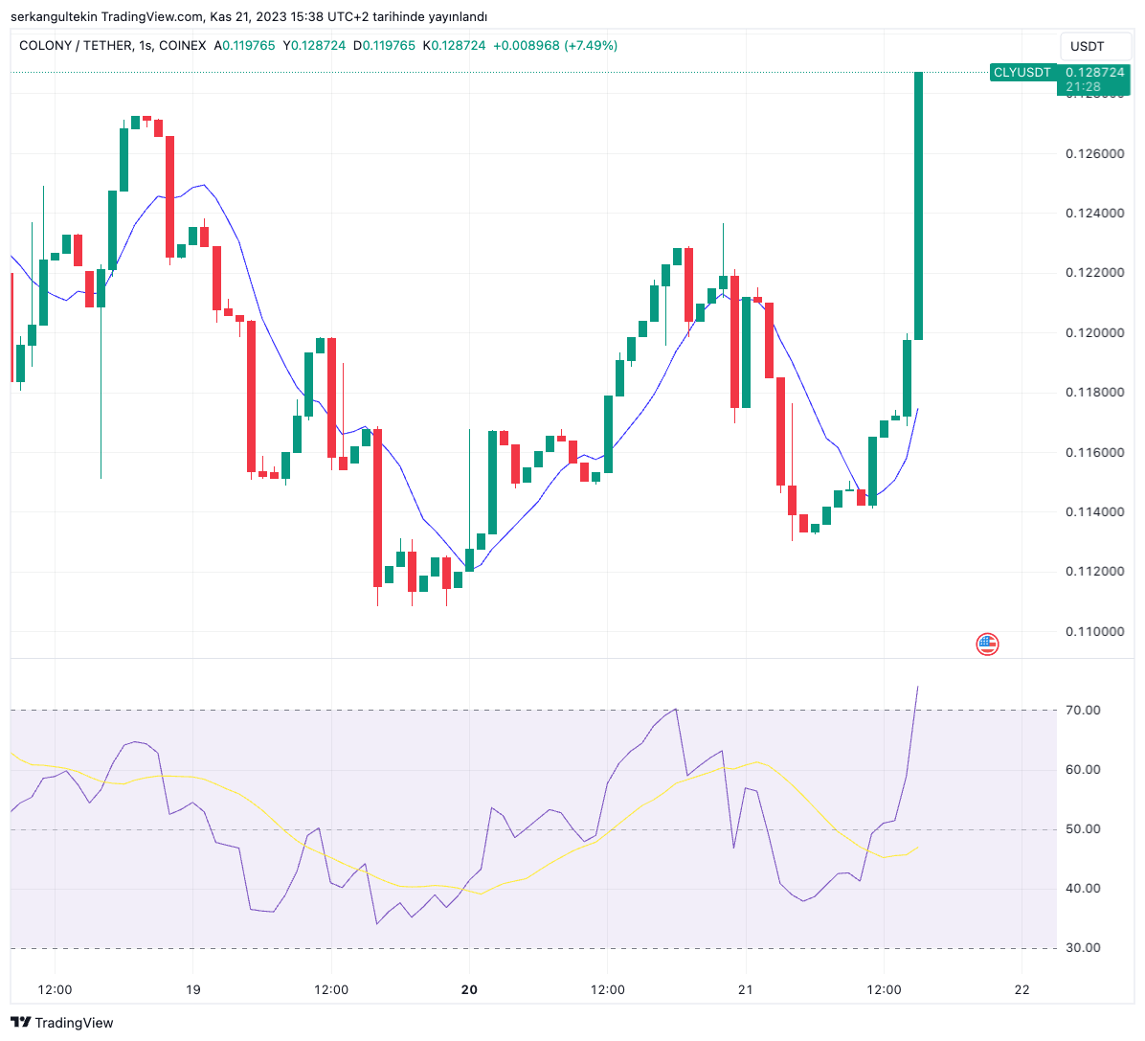Click the 50.00 RSI midline label

(1083, 829)
